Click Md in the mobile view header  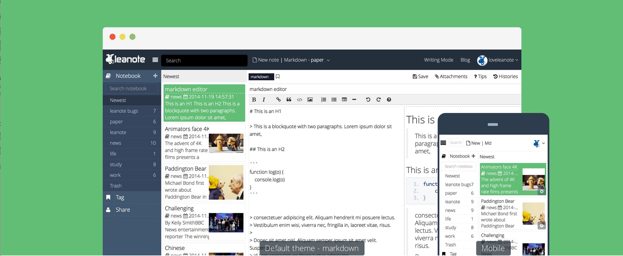coord(488,143)
